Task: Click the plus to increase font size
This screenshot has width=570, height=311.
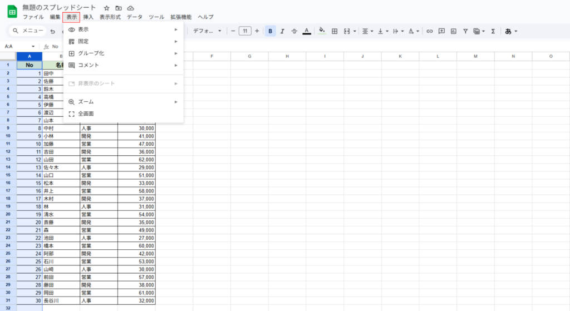Action: (x=257, y=31)
